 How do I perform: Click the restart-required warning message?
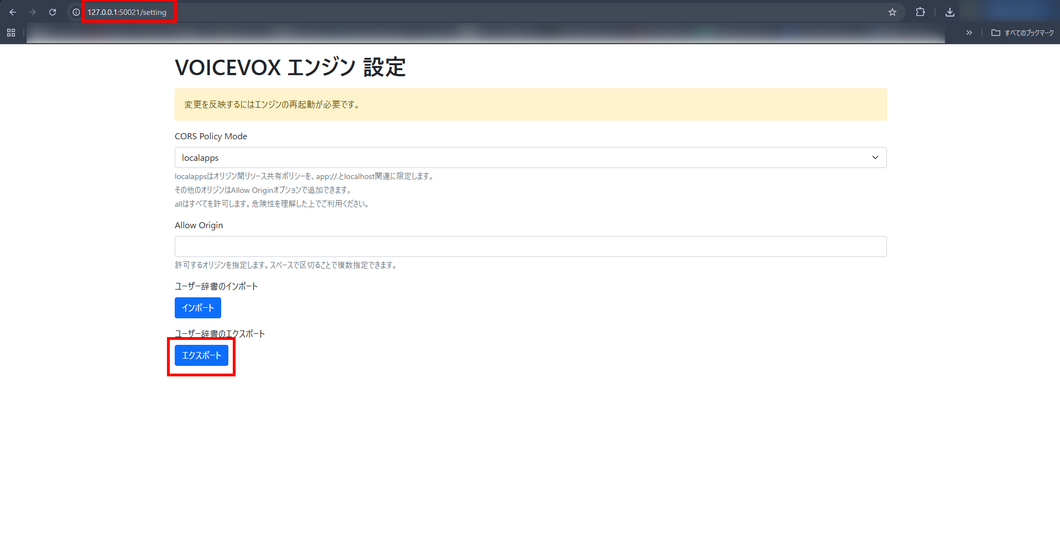click(x=530, y=104)
